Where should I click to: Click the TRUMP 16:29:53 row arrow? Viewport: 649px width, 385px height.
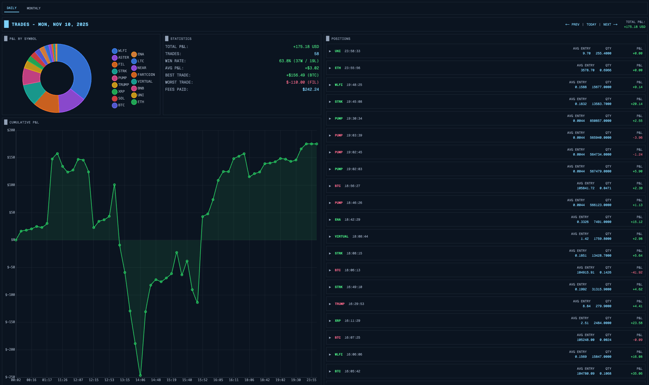pyautogui.click(x=330, y=304)
